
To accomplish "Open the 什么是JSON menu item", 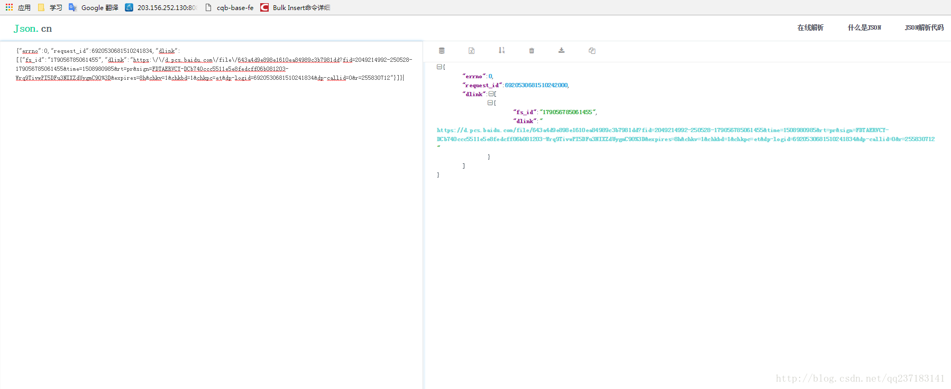I will click(x=864, y=27).
